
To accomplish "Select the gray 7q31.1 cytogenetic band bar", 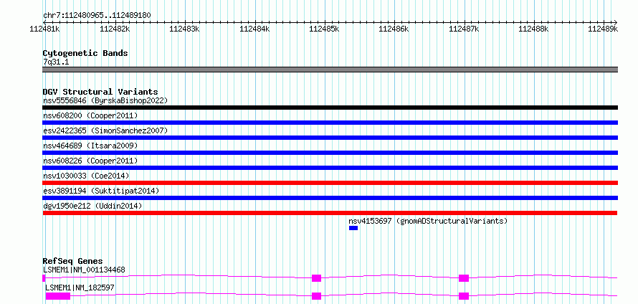I will (330, 70).
